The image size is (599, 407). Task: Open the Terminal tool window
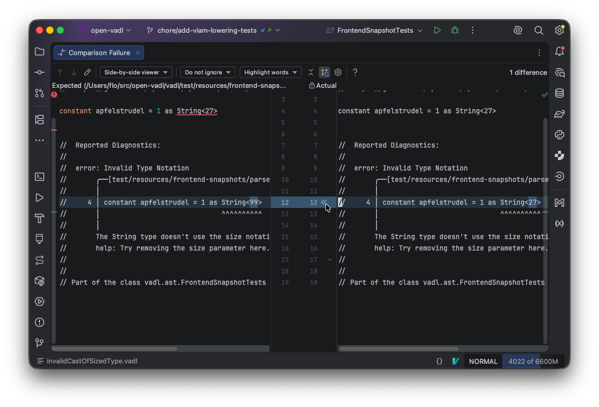(40, 177)
